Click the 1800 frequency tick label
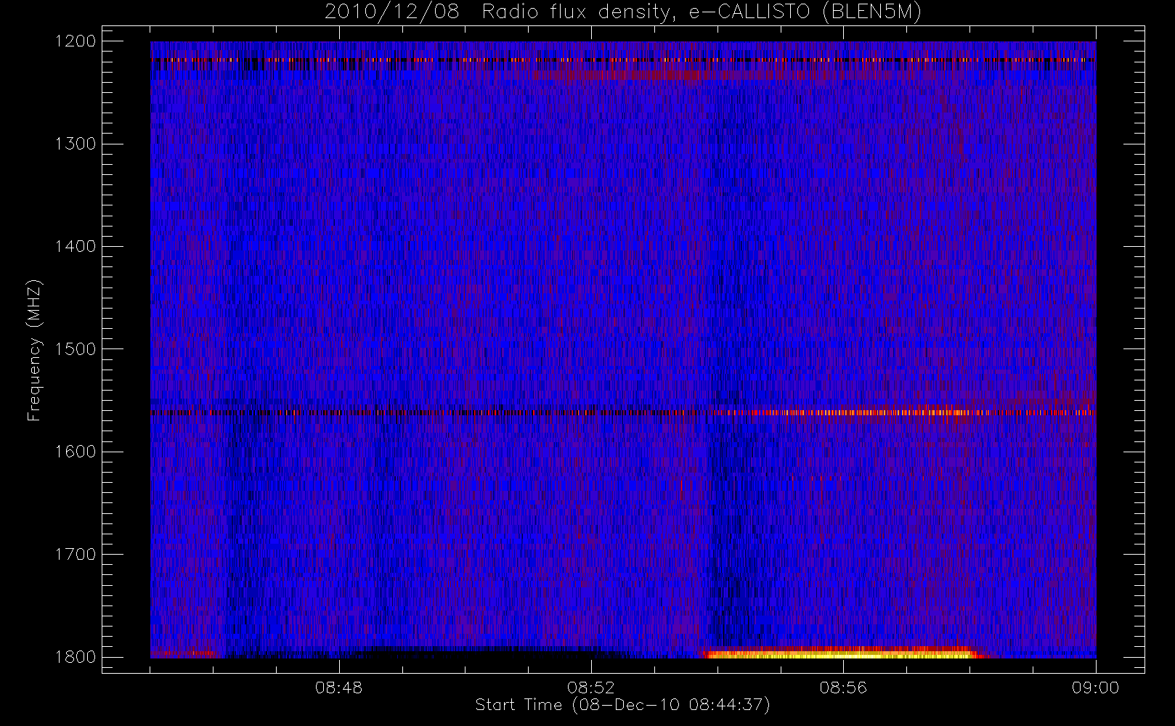This screenshot has width=1175, height=726. click(76, 657)
